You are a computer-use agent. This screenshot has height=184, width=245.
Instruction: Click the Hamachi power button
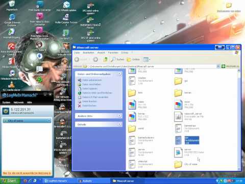[6, 111]
